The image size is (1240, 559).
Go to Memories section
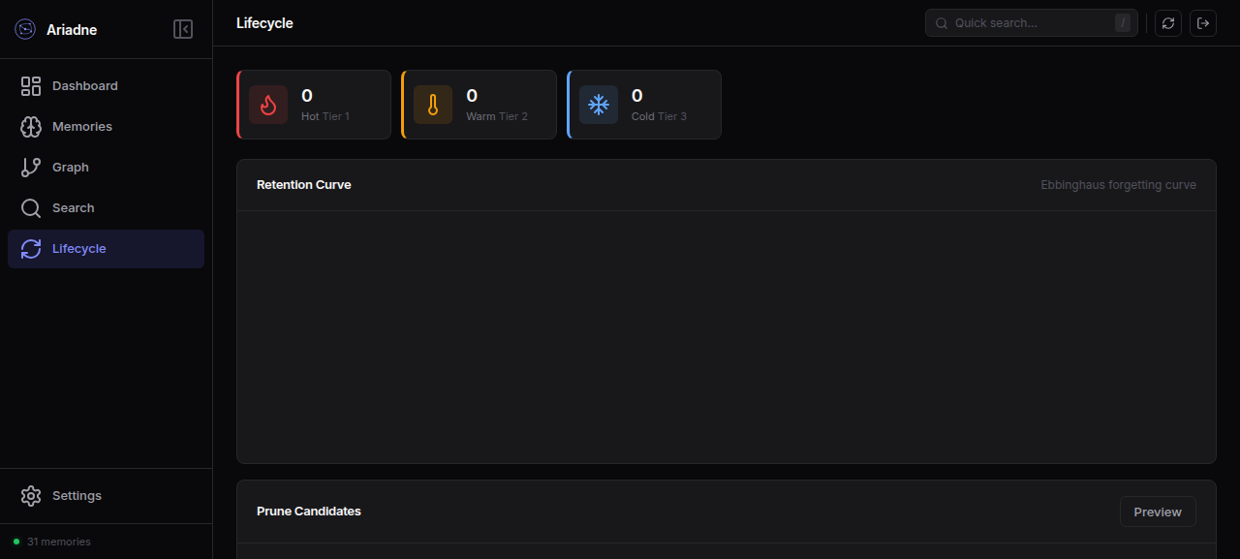click(x=106, y=127)
